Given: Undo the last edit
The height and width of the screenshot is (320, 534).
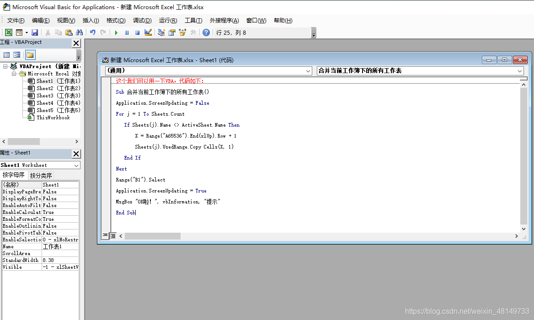Looking at the screenshot, I should [x=93, y=32].
